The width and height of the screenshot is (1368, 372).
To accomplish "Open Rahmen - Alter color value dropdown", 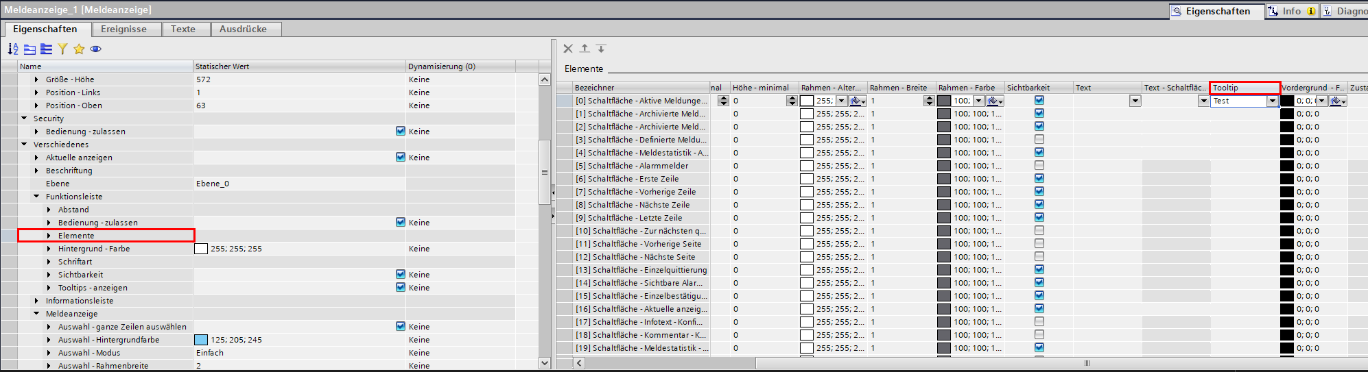I will [x=841, y=101].
